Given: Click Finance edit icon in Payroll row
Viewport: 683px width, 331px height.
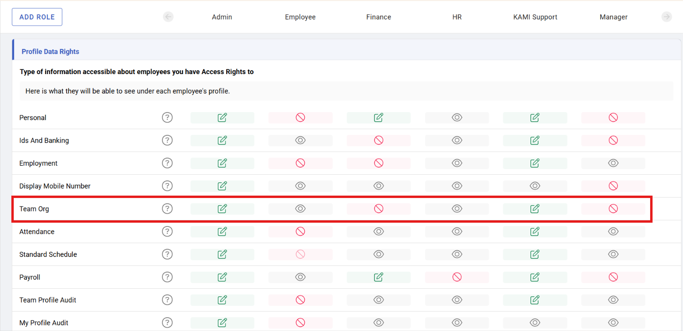Looking at the screenshot, I should [379, 277].
